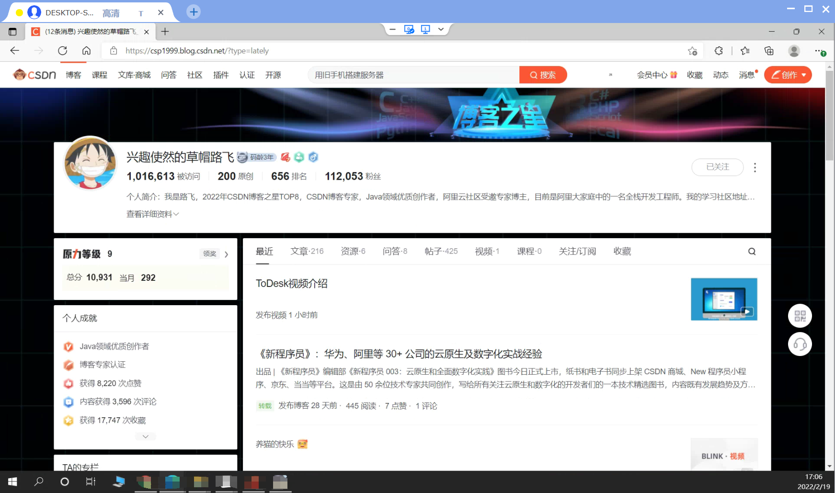Screen dimensions: 835x493
Task: Open the 博客 nav item
Action: (x=73, y=75)
